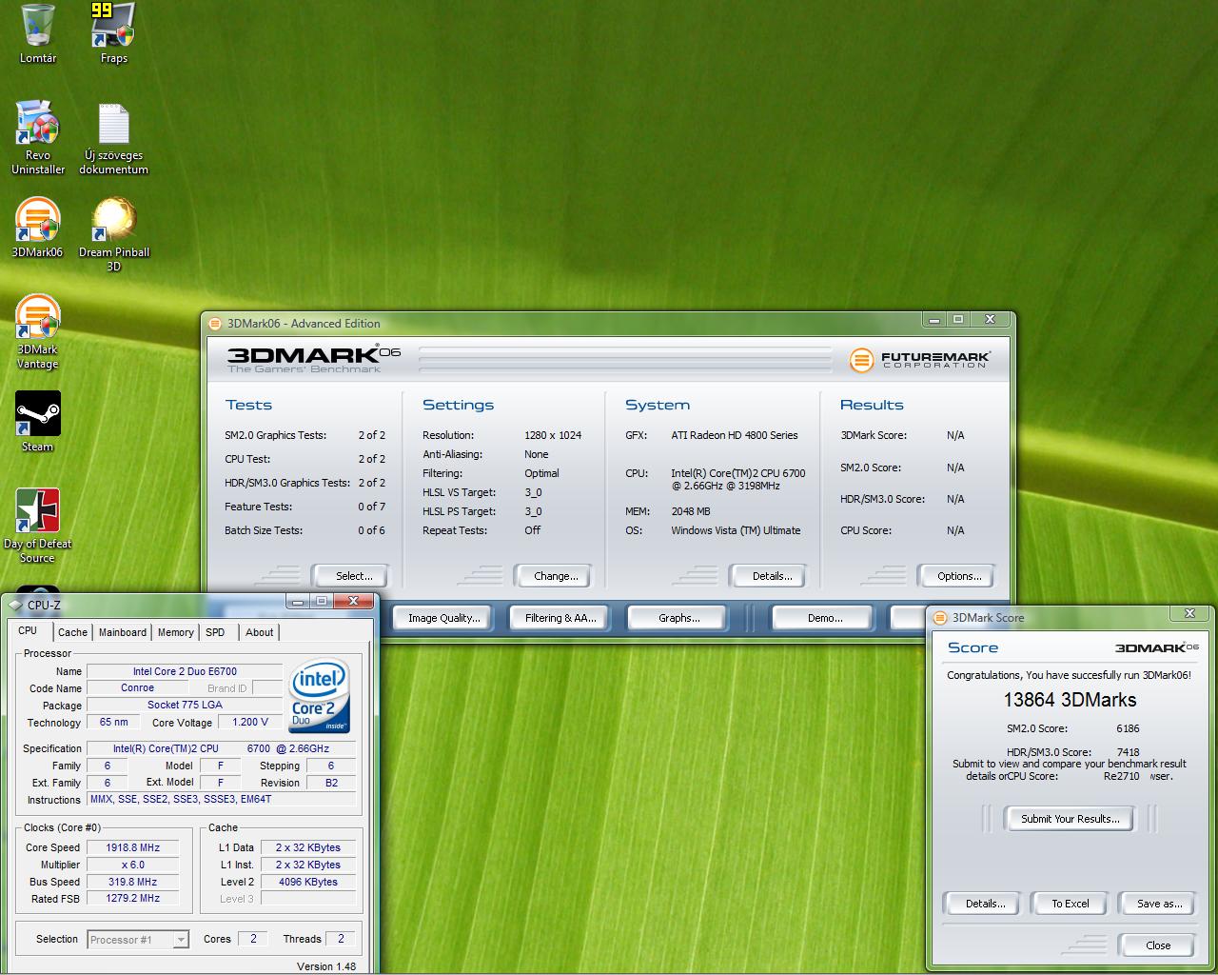Click the Core Speed 1918.8 MHz value

pyautogui.click(x=132, y=847)
